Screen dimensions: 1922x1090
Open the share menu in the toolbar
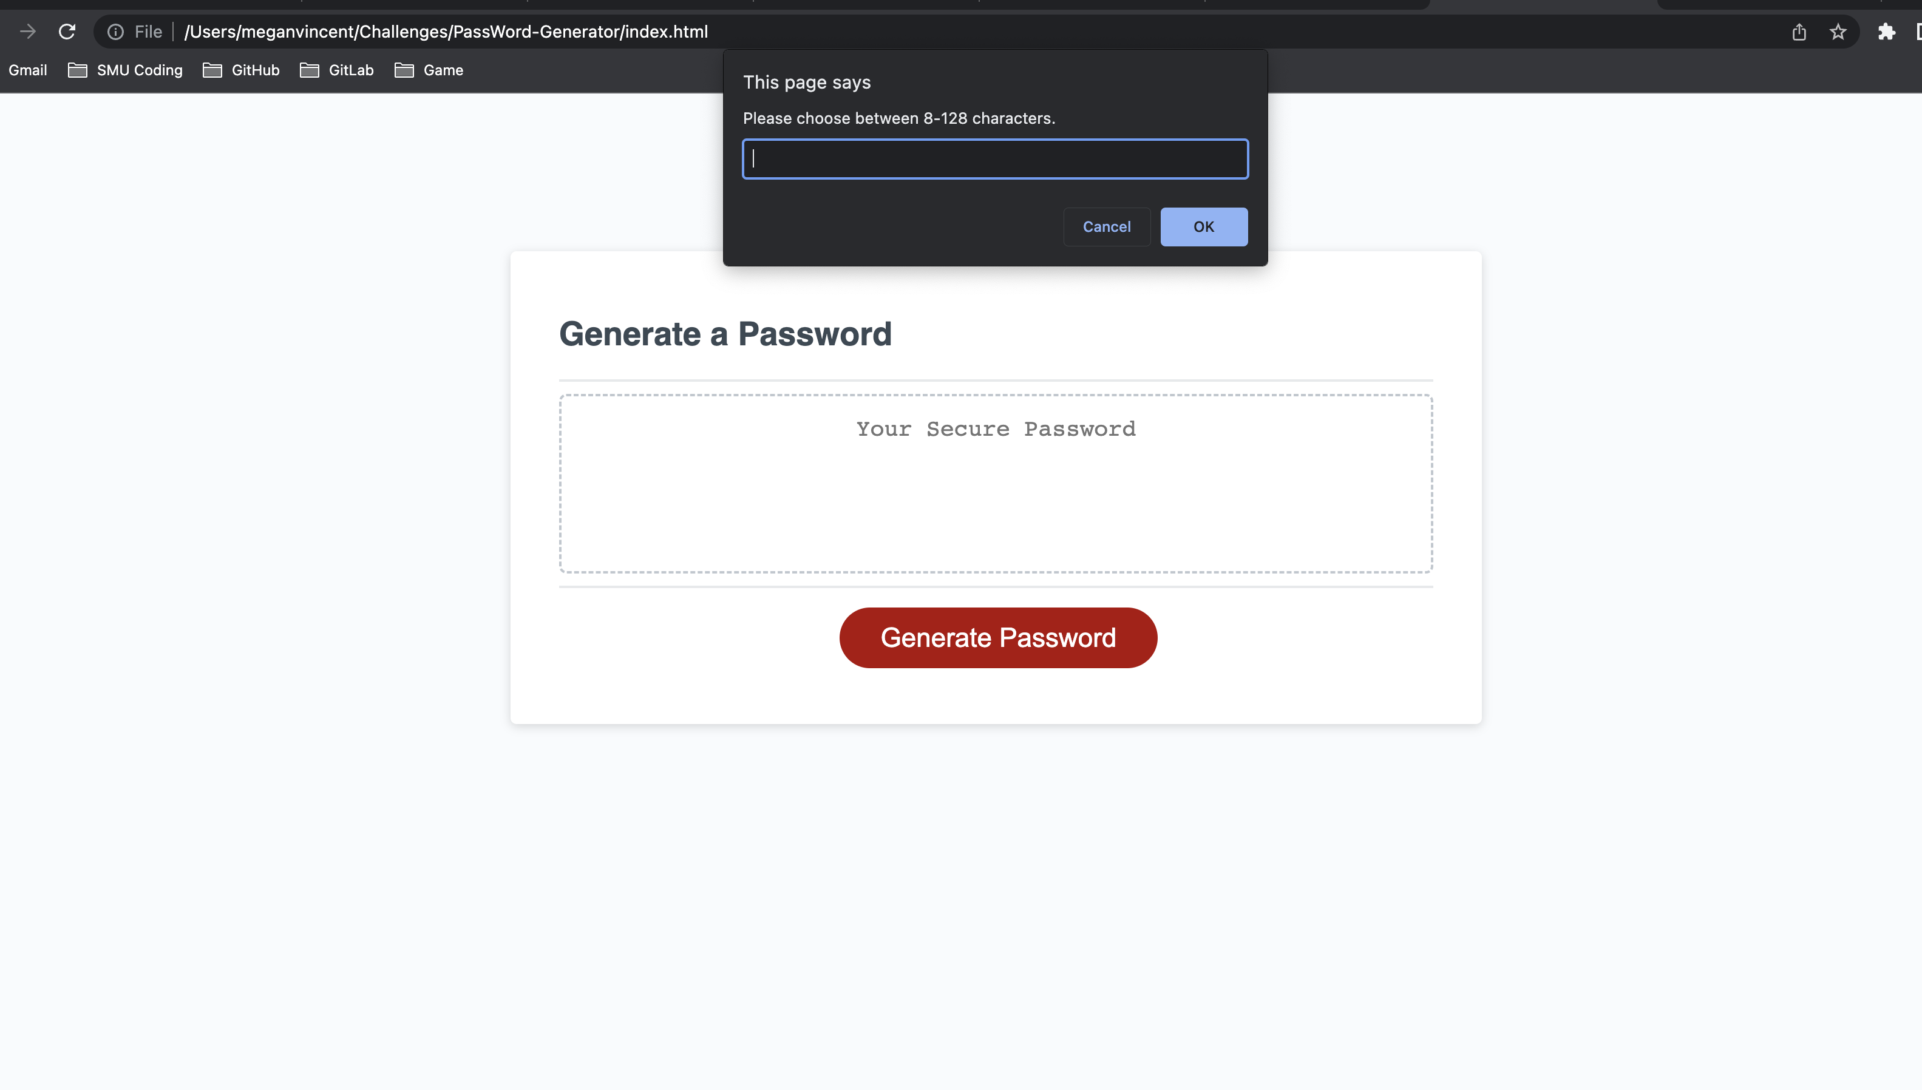[1799, 32]
